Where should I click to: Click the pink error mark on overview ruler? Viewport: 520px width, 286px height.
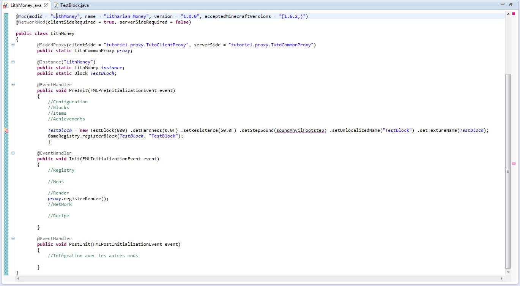(514, 163)
